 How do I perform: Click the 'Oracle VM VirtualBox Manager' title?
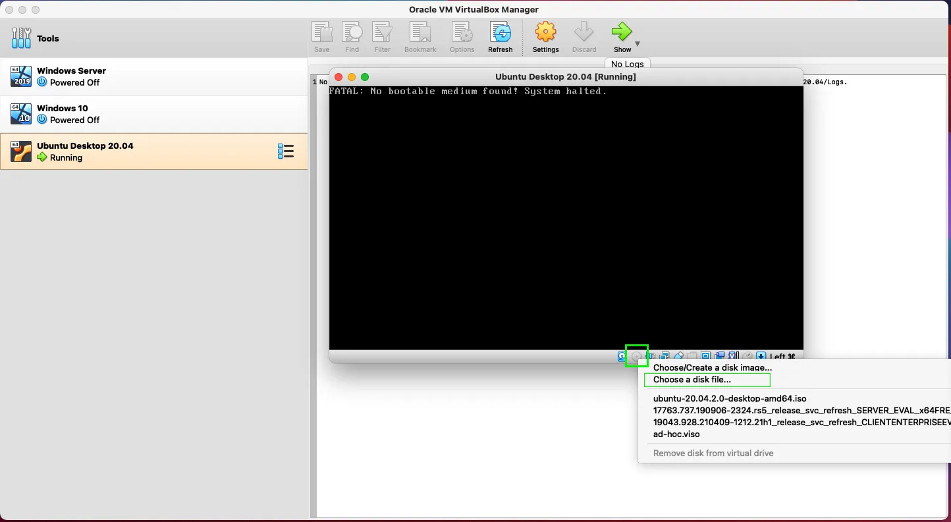(x=474, y=9)
